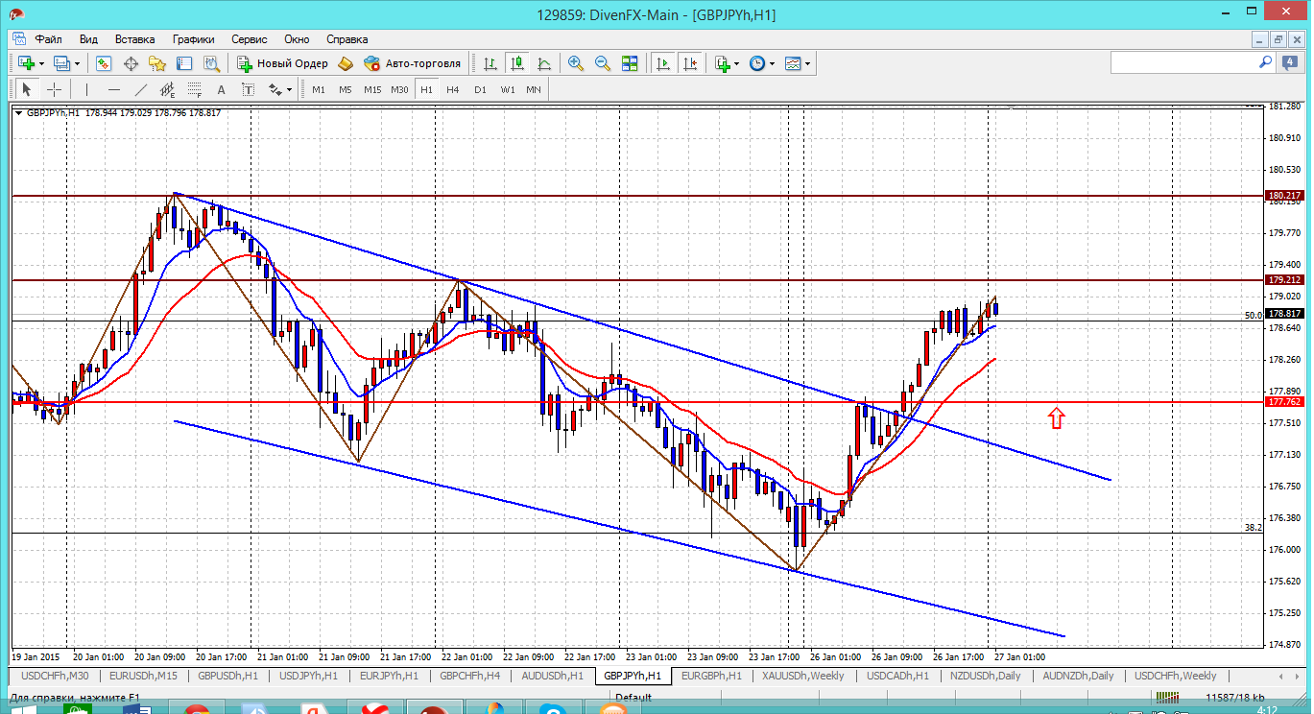Open the Strategy Tester icon
Viewport: 1314px width, 714px height.
point(212,63)
